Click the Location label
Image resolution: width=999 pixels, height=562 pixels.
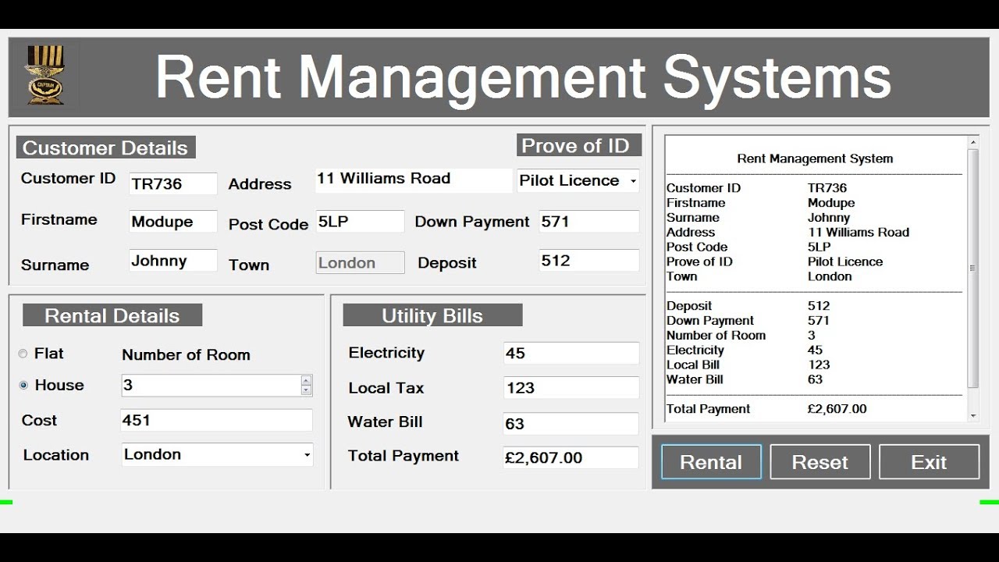[56, 455]
